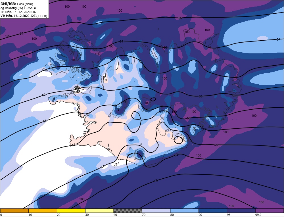Click the '99.9' legend scale label
The width and height of the screenshot is (284, 217).
(x=258, y=215)
